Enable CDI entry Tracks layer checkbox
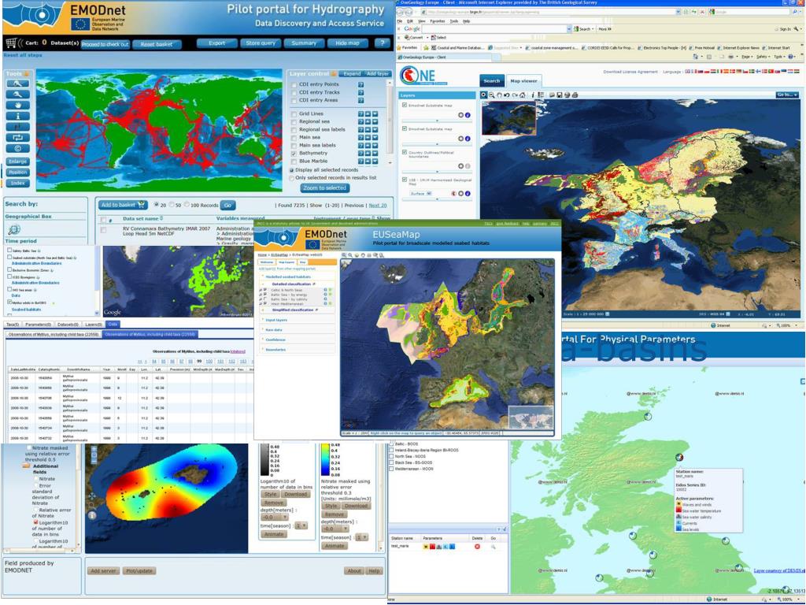This screenshot has height=605, width=806. 294,93
